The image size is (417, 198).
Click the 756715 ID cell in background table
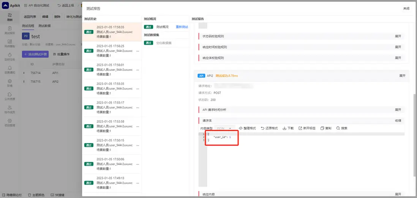click(x=36, y=82)
